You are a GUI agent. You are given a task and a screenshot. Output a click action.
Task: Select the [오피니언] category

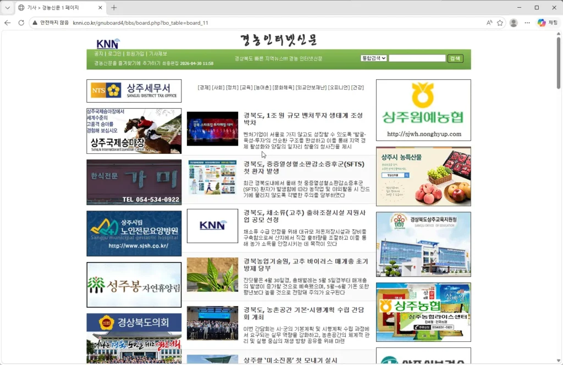point(339,87)
